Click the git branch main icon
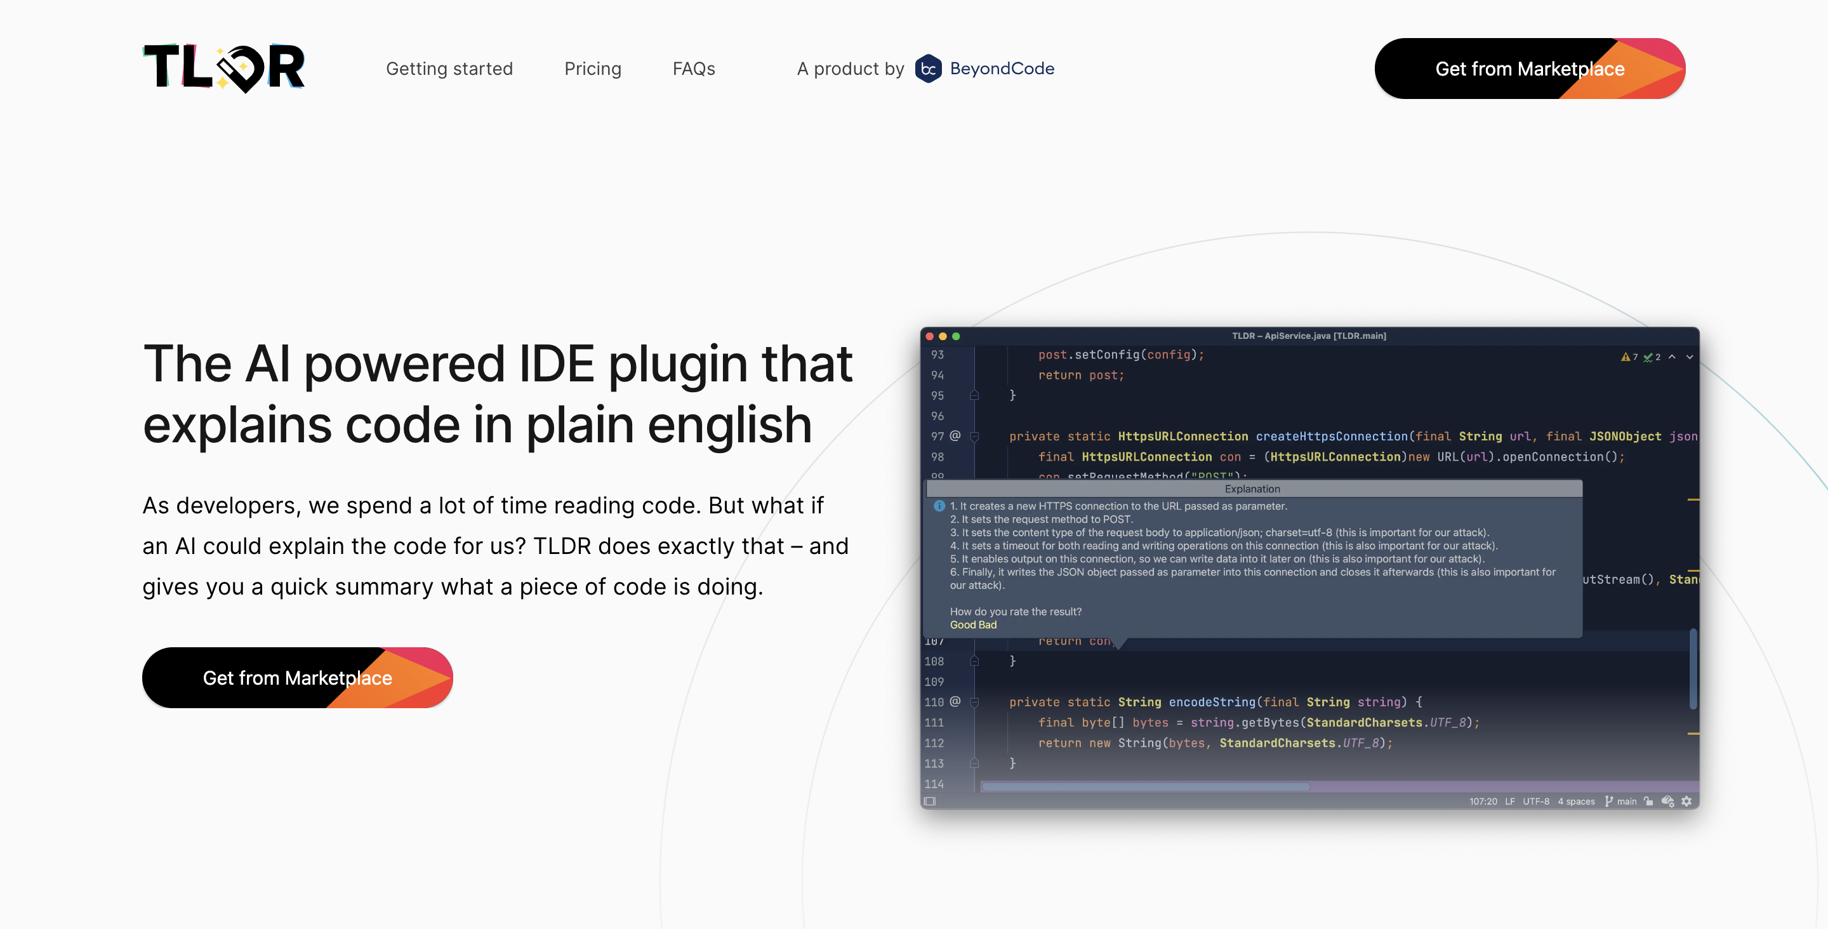The image size is (1828, 929). 1609,801
